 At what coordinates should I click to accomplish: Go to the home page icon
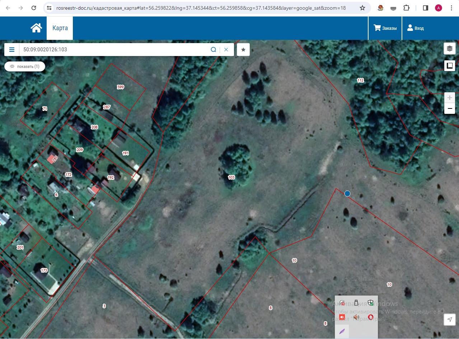(x=36, y=28)
